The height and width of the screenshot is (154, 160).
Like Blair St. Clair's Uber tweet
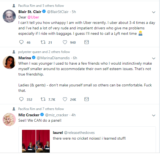click(x=65, y=42)
